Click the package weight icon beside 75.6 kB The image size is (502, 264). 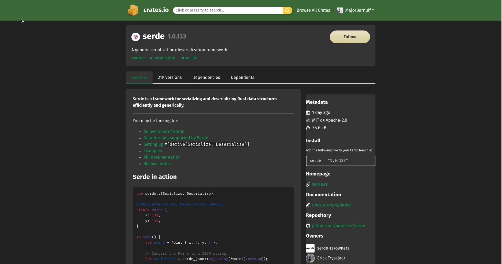click(x=308, y=128)
